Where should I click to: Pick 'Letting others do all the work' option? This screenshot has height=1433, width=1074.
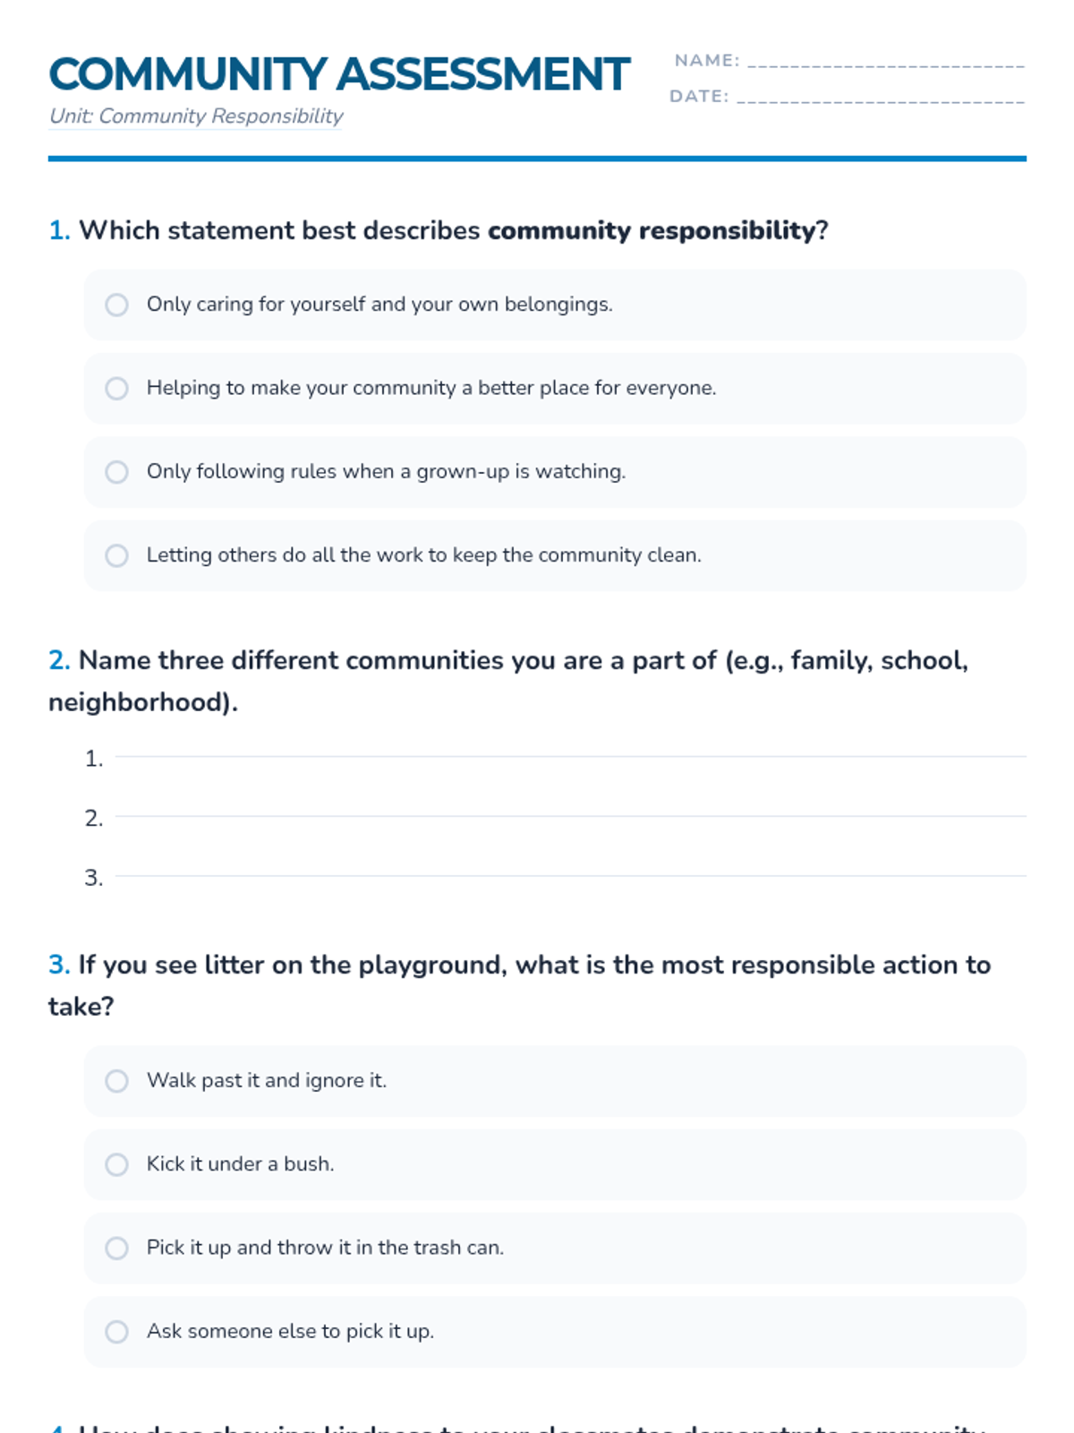[x=117, y=555]
